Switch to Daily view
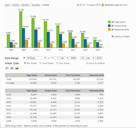 pos(7,5)
